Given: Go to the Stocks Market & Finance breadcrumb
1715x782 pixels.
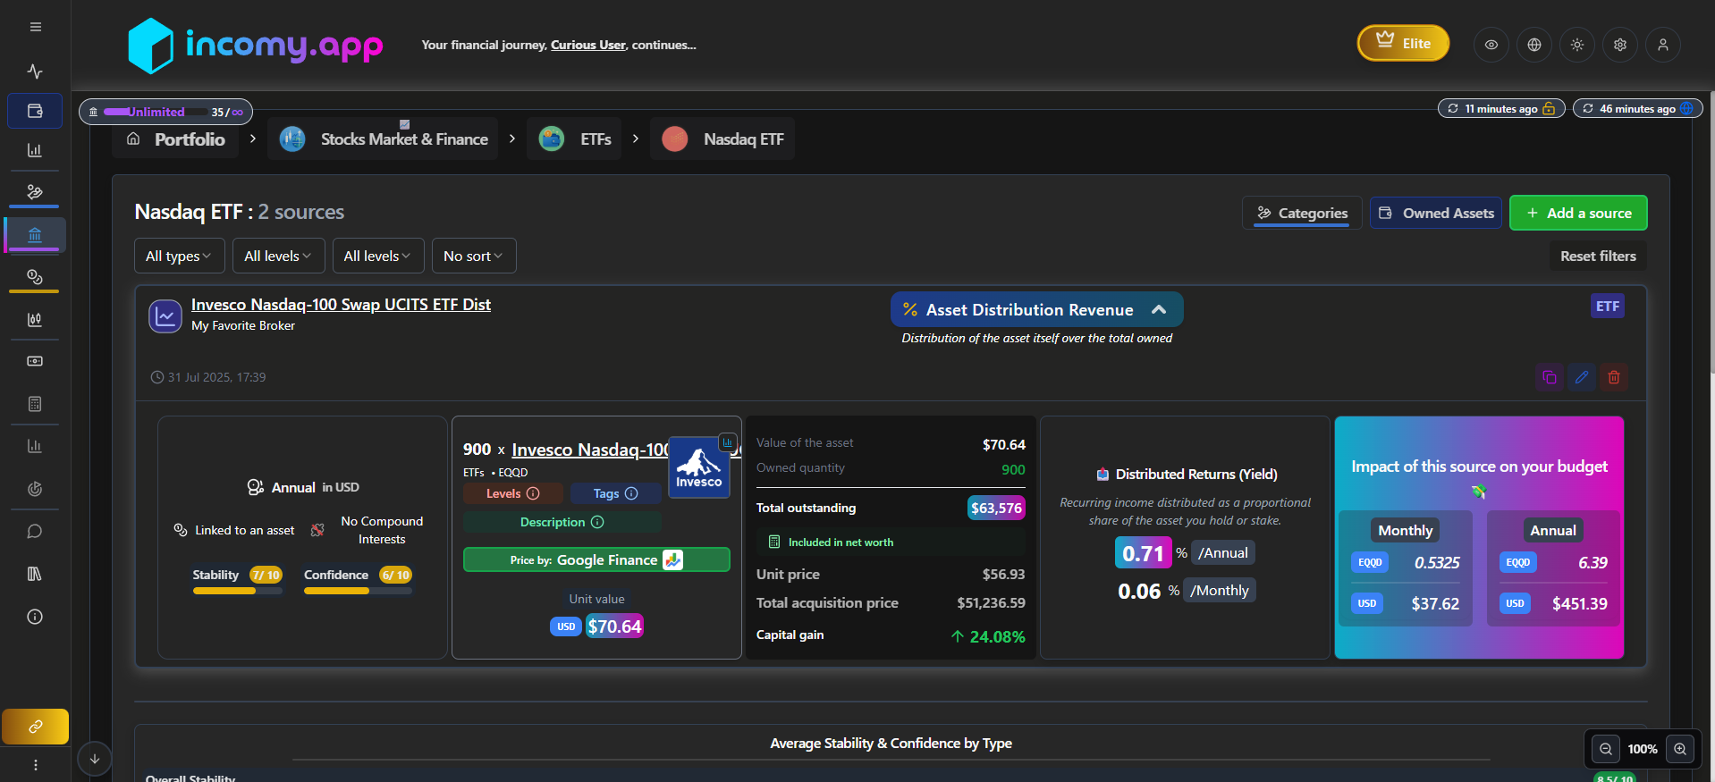Looking at the screenshot, I should click(x=383, y=139).
